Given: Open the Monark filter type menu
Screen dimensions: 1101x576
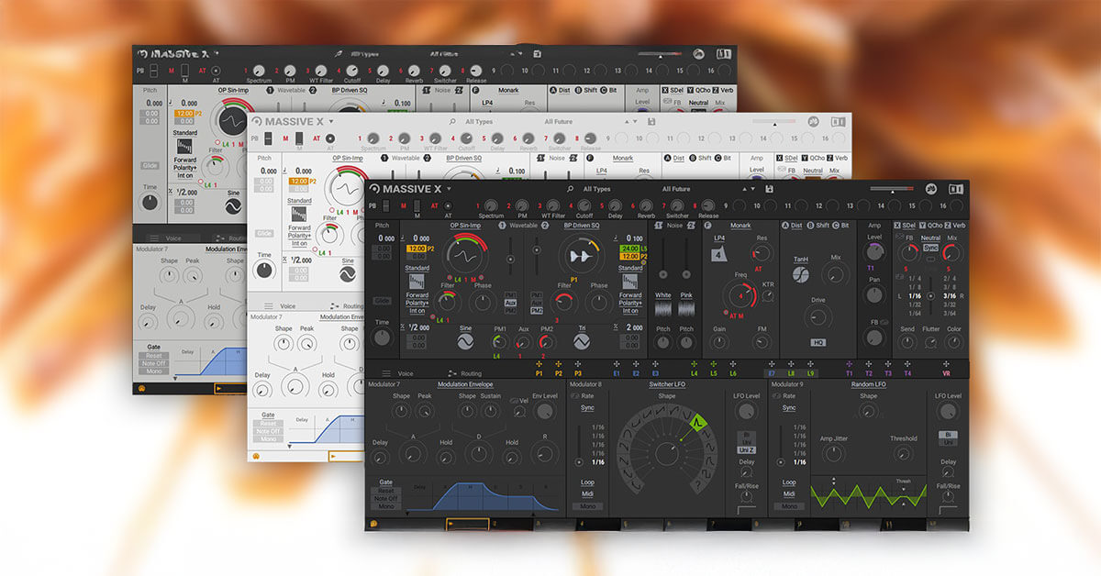Looking at the screenshot, I should point(740,226).
